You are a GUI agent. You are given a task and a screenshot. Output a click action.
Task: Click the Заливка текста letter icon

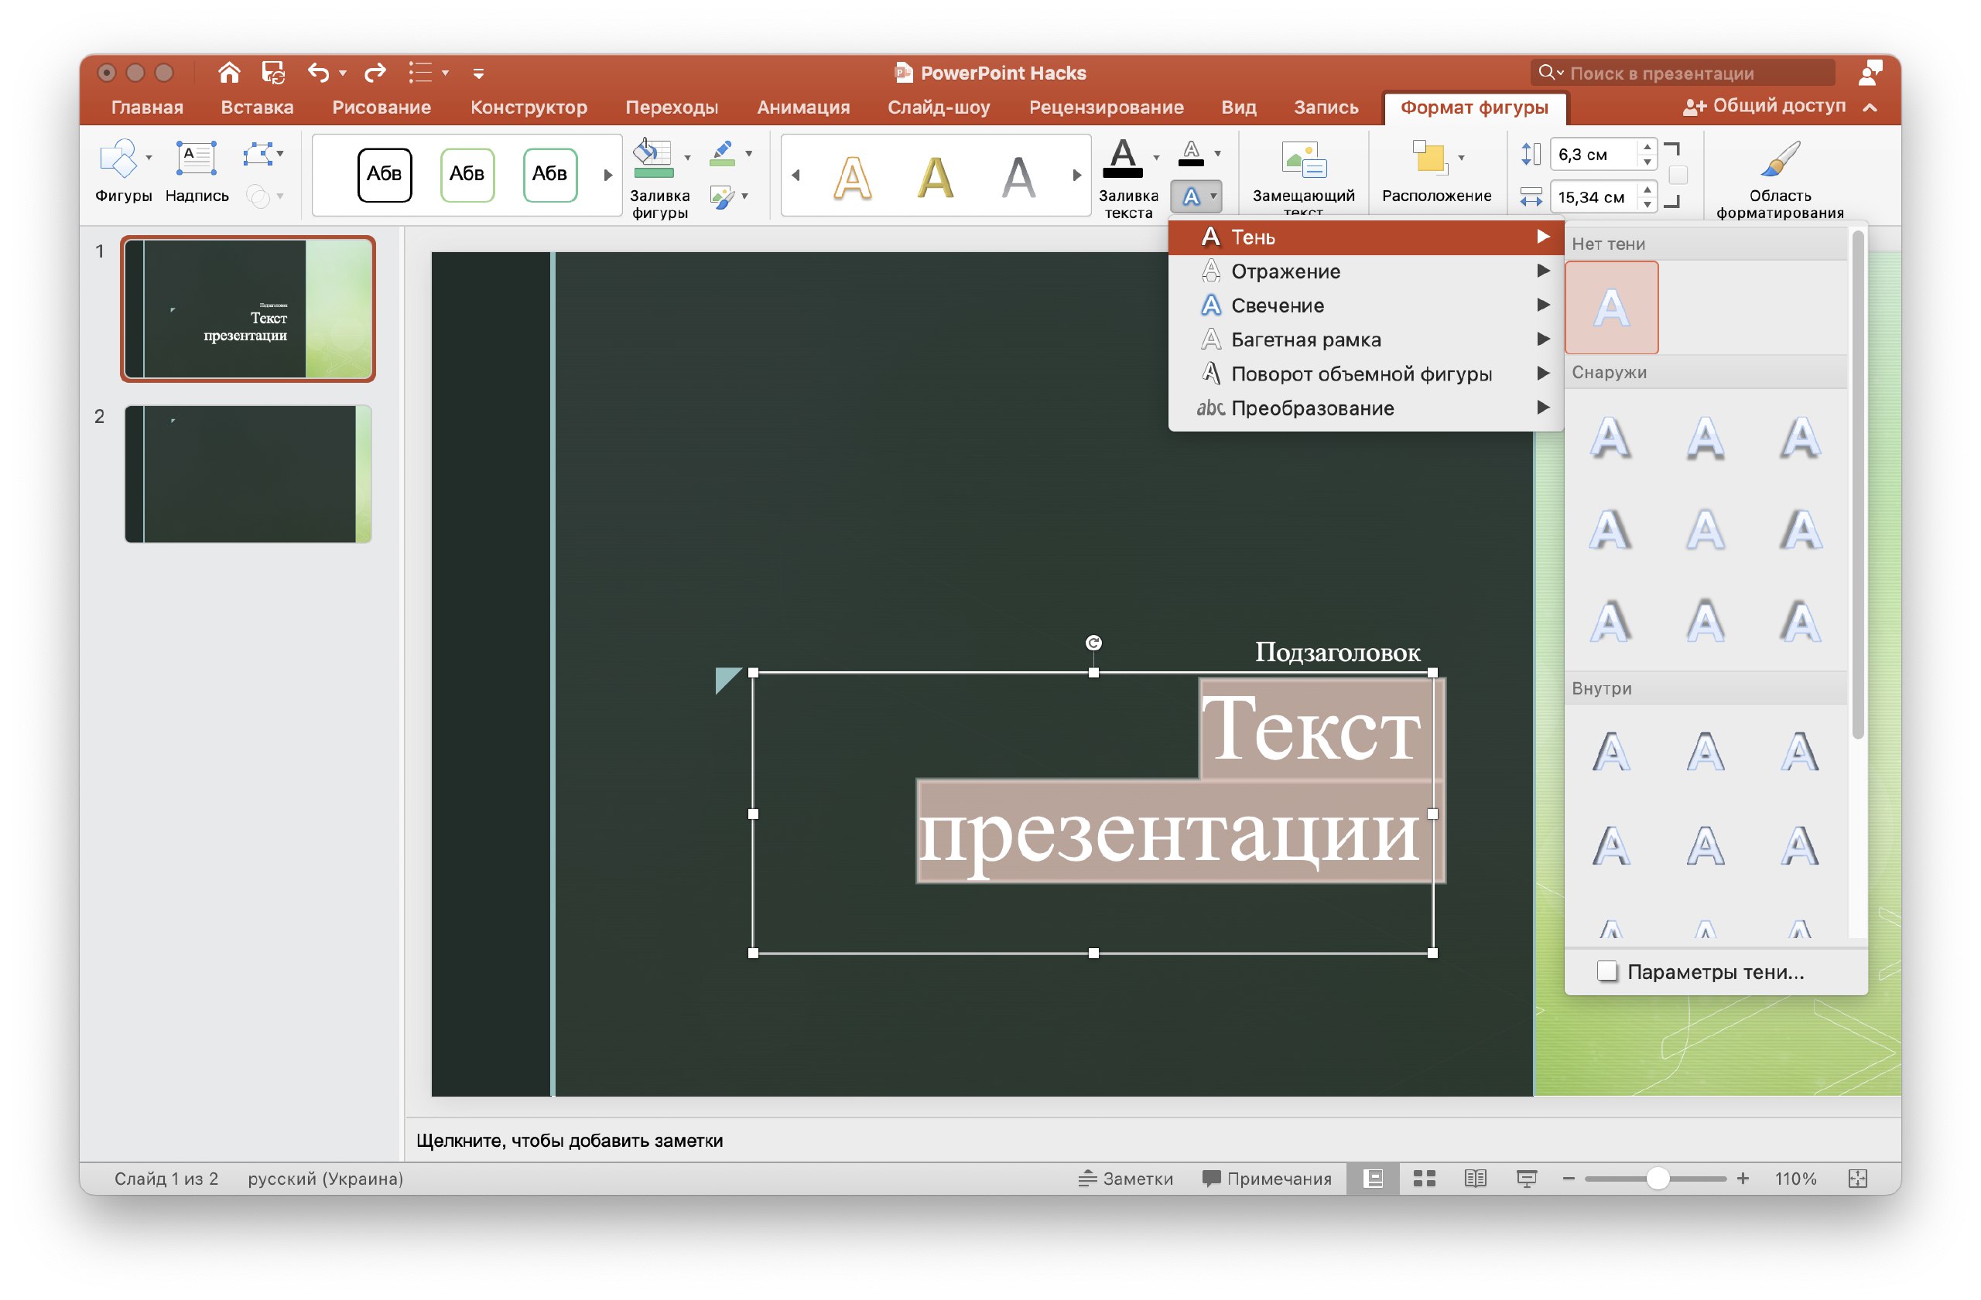1123,159
